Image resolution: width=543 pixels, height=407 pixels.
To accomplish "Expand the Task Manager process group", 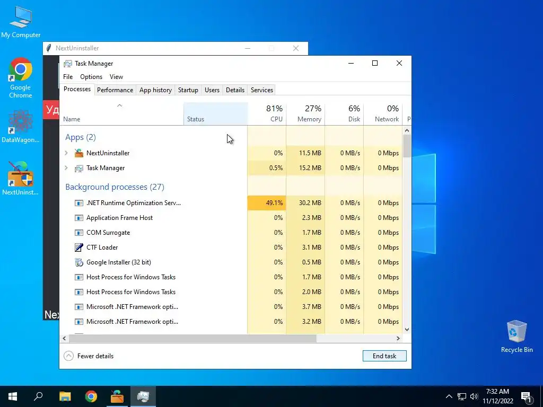I will tap(66, 168).
